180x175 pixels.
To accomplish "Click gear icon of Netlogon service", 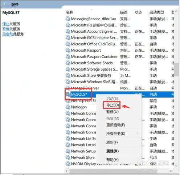I will click(68, 107).
